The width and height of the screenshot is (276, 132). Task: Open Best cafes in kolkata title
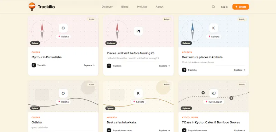pyautogui.click(x=121, y=122)
